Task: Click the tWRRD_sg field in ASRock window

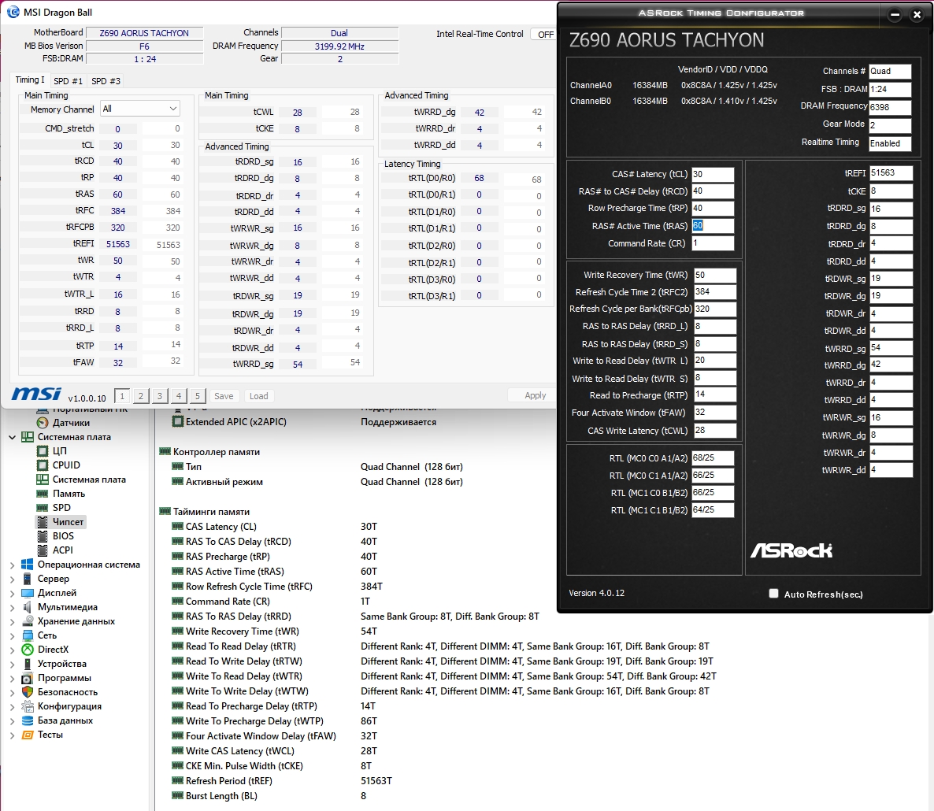Action: click(x=891, y=348)
